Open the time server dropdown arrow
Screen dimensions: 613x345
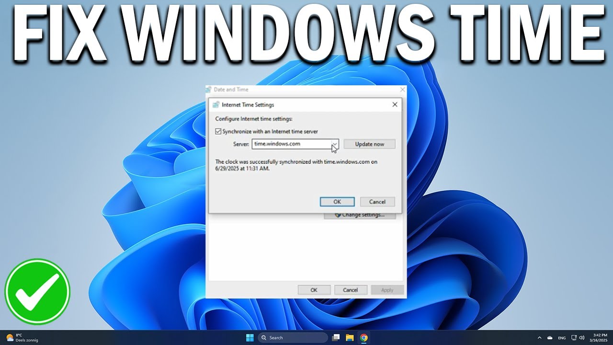point(335,144)
